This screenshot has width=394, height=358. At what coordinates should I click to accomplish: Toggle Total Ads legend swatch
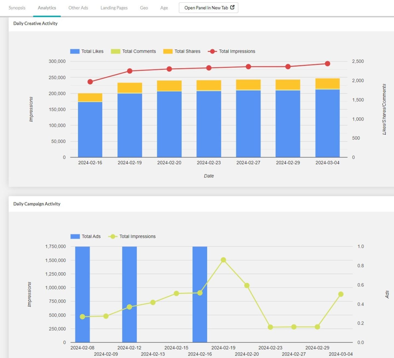(x=75, y=236)
